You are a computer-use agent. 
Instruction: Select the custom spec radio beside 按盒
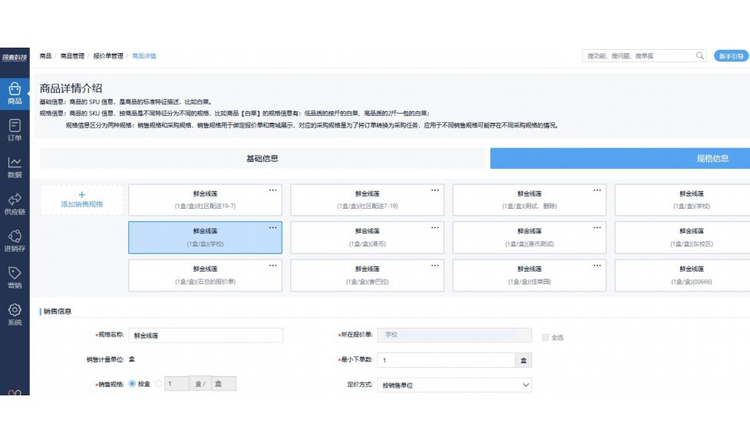pyautogui.click(x=160, y=382)
